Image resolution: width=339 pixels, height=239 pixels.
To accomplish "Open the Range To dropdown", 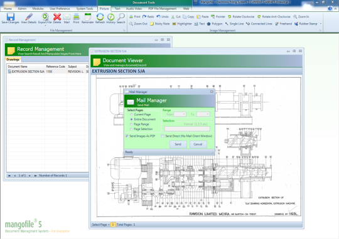I will click(203, 114).
